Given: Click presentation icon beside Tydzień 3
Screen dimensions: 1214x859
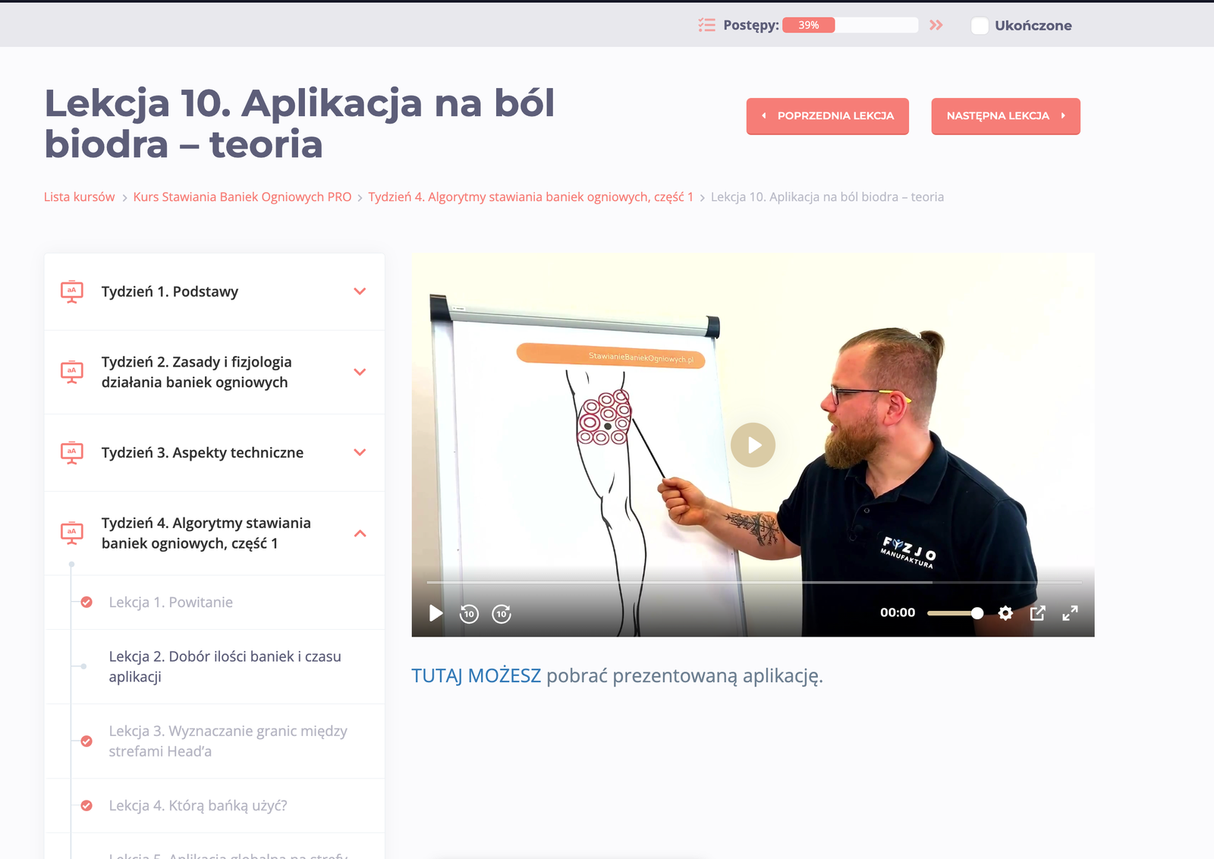Looking at the screenshot, I should tap(72, 452).
